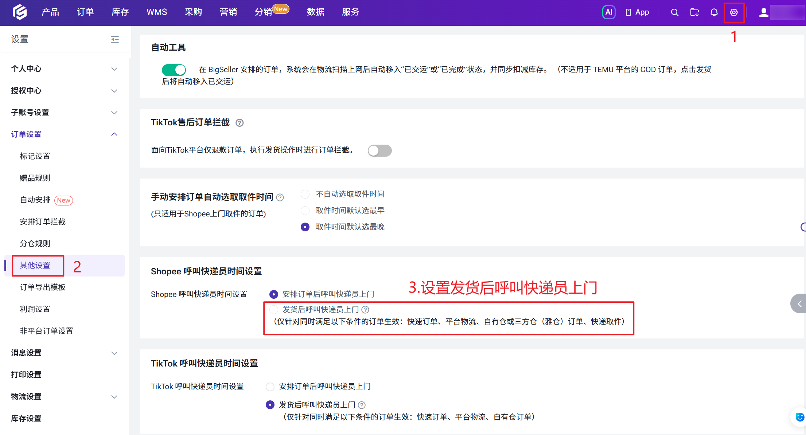This screenshot has width=806, height=435.
Task: Select Shopee 安排订单后呼叫快递员上门 radio
Action: coord(273,294)
